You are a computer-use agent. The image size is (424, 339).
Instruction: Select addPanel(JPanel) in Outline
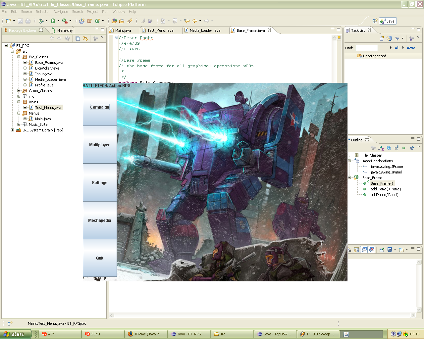[x=384, y=195]
